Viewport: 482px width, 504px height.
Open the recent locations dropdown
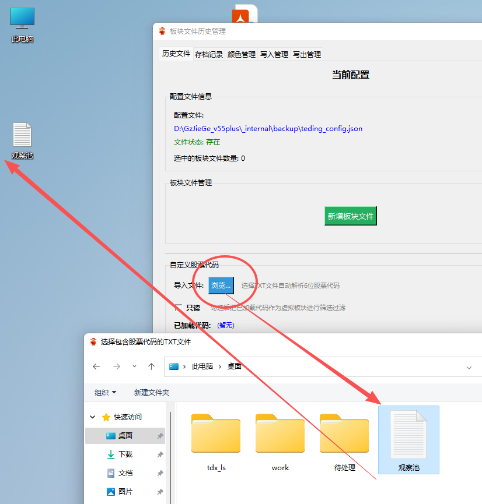click(134, 366)
